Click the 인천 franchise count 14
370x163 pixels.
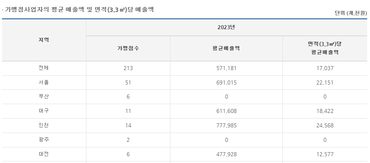tap(128, 125)
